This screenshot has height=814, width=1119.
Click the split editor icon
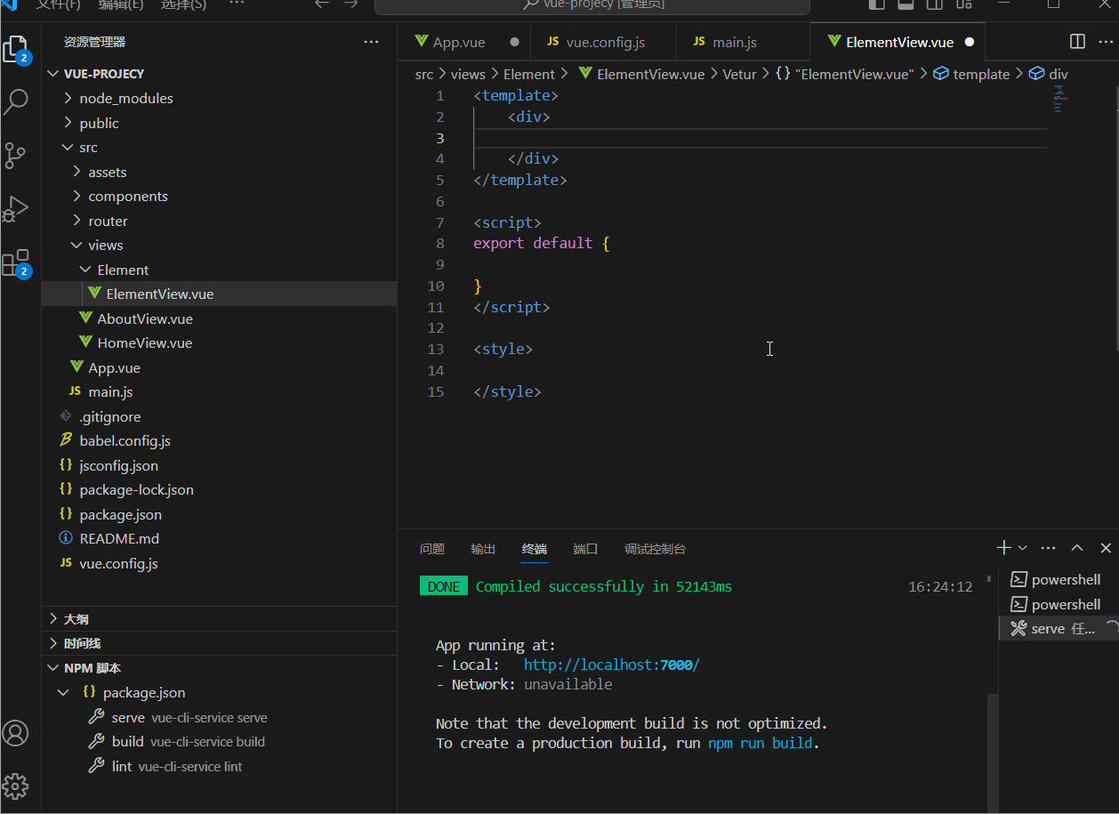click(x=1077, y=42)
